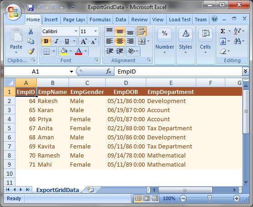Click the Decrease Indent icon
This screenshot has width=253, height=207.
pos(109,51)
